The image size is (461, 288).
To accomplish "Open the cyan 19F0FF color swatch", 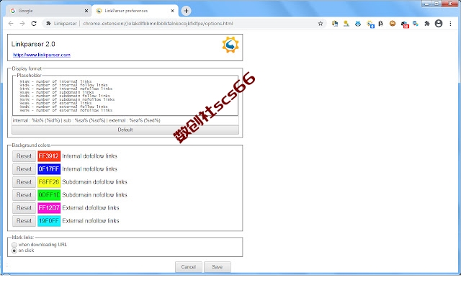I will (49, 221).
